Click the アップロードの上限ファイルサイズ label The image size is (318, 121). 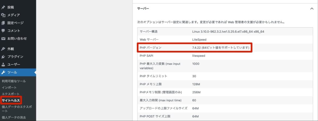coord(164,108)
